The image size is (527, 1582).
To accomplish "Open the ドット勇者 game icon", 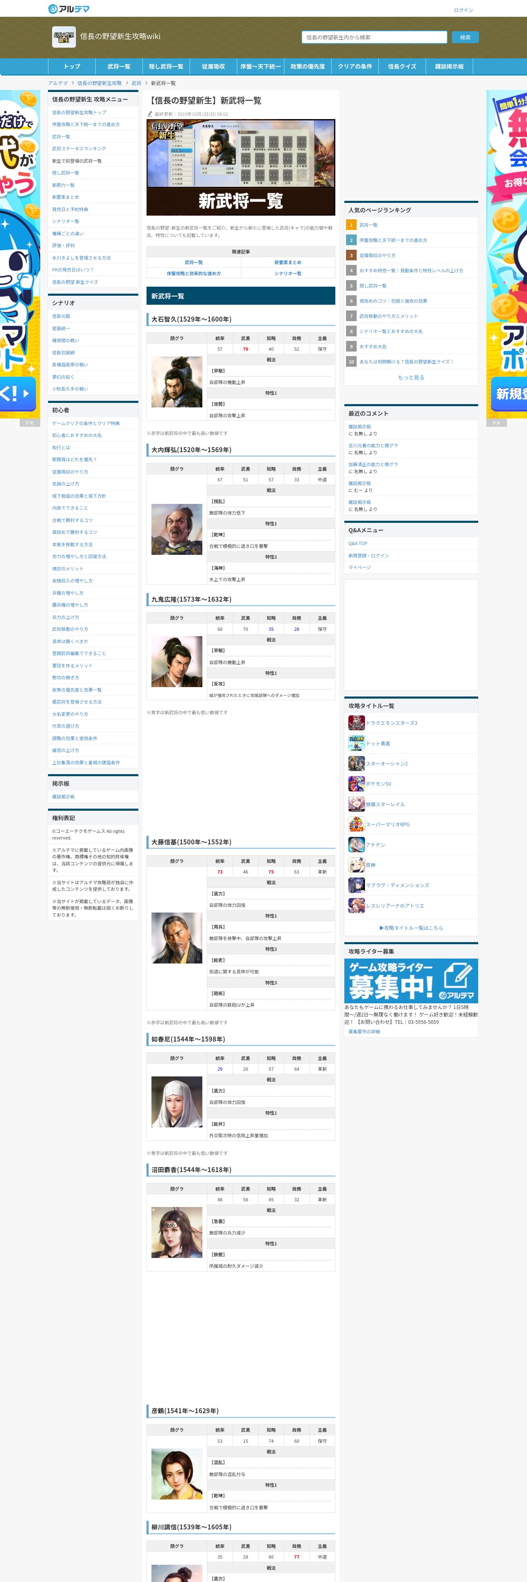I will pyautogui.click(x=356, y=743).
